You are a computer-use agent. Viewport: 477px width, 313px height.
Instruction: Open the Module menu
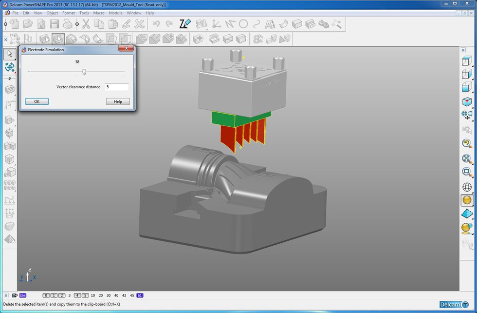pos(116,13)
